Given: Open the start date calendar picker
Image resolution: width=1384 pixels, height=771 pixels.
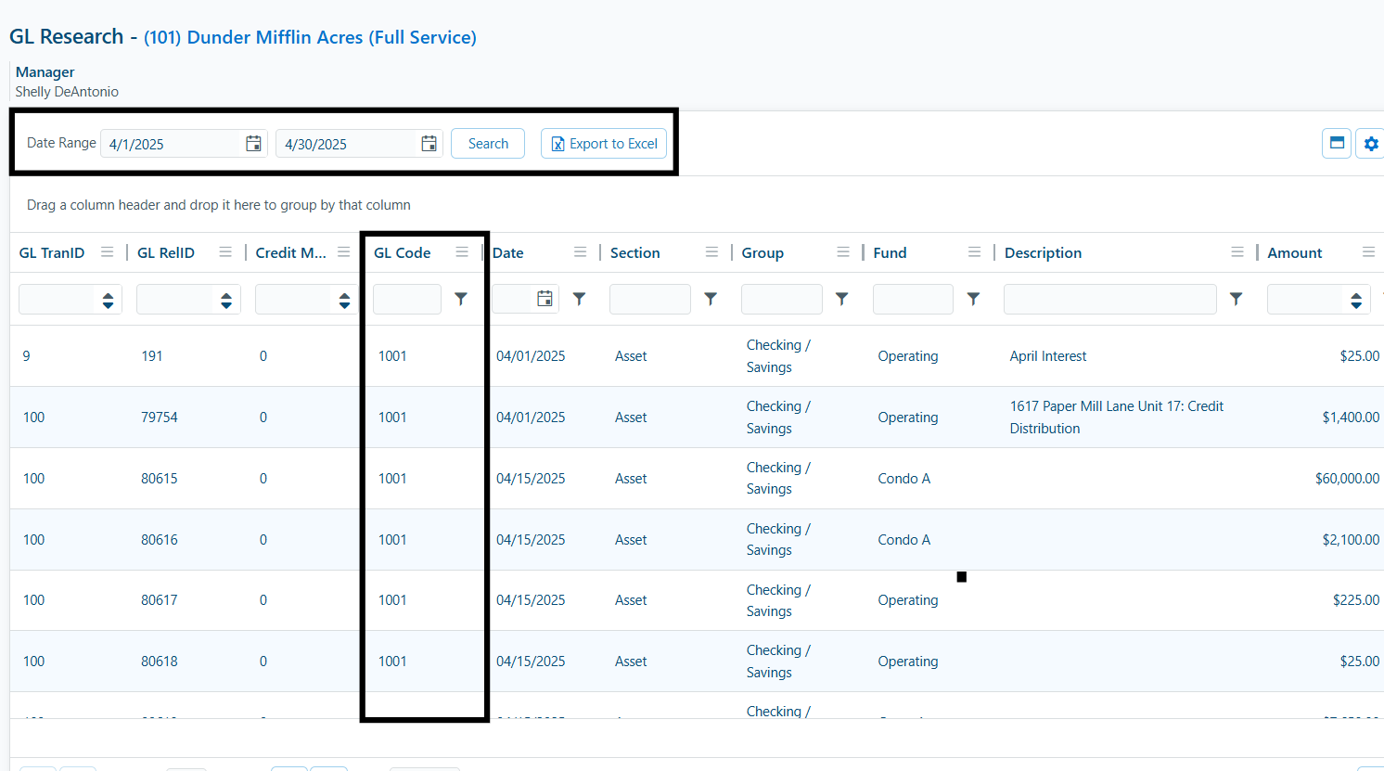Looking at the screenshot, I should tap(253, 144).
